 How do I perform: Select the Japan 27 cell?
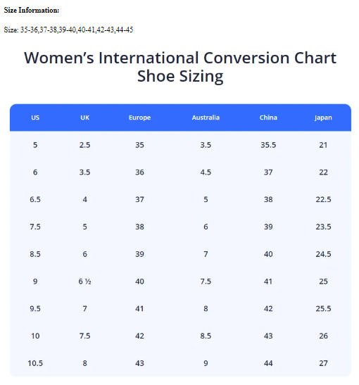323,363
